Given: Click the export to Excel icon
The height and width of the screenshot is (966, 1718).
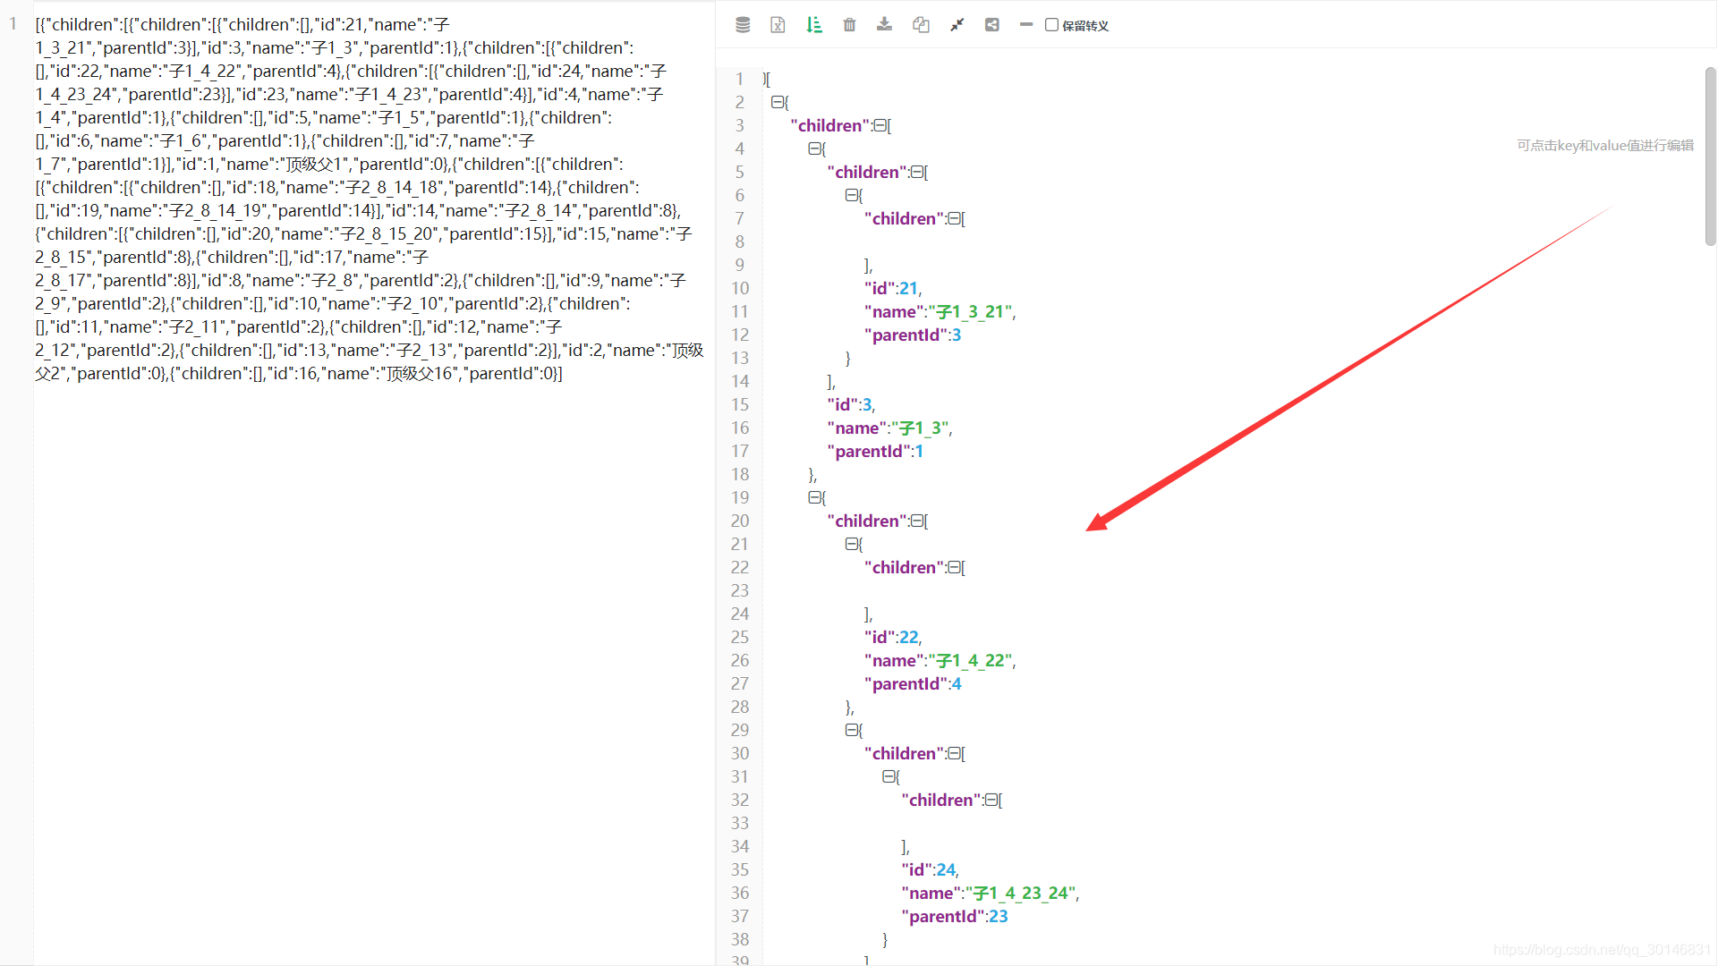Looking at the screenshot, I should 778,25.
